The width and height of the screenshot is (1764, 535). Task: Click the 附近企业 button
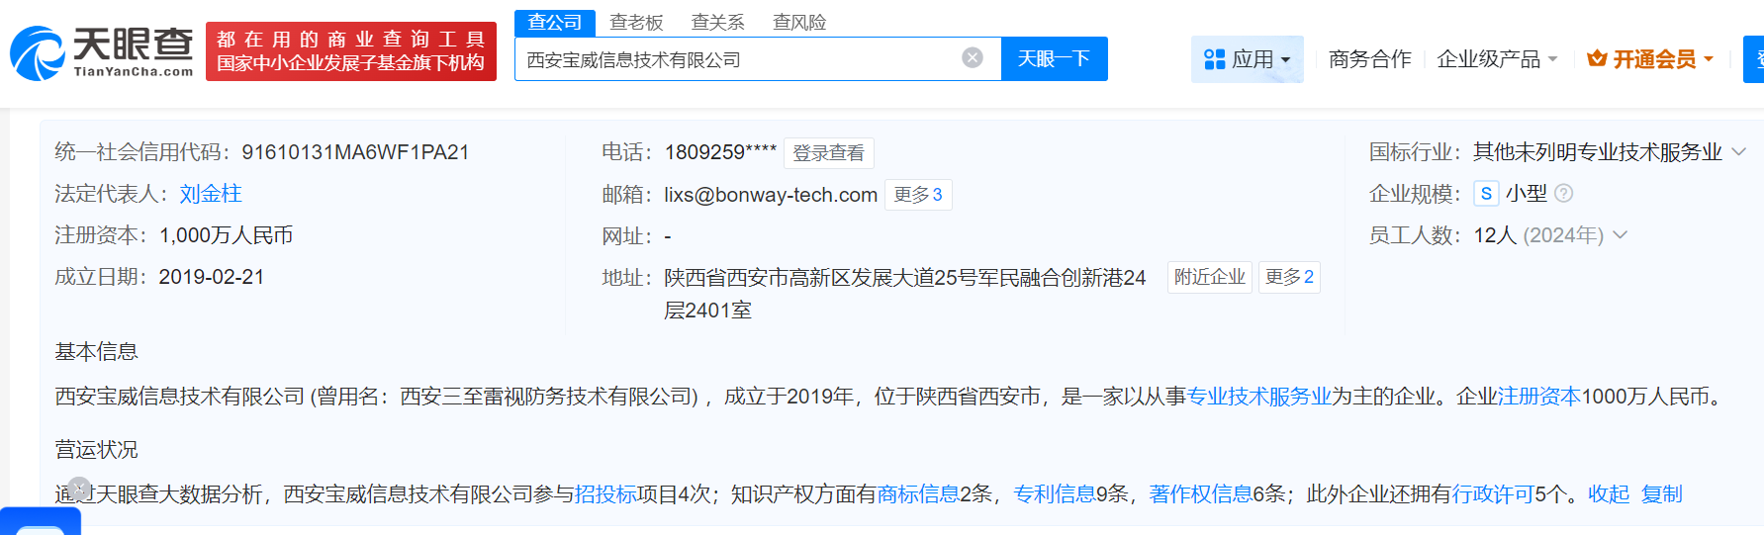coord(1209,277)
